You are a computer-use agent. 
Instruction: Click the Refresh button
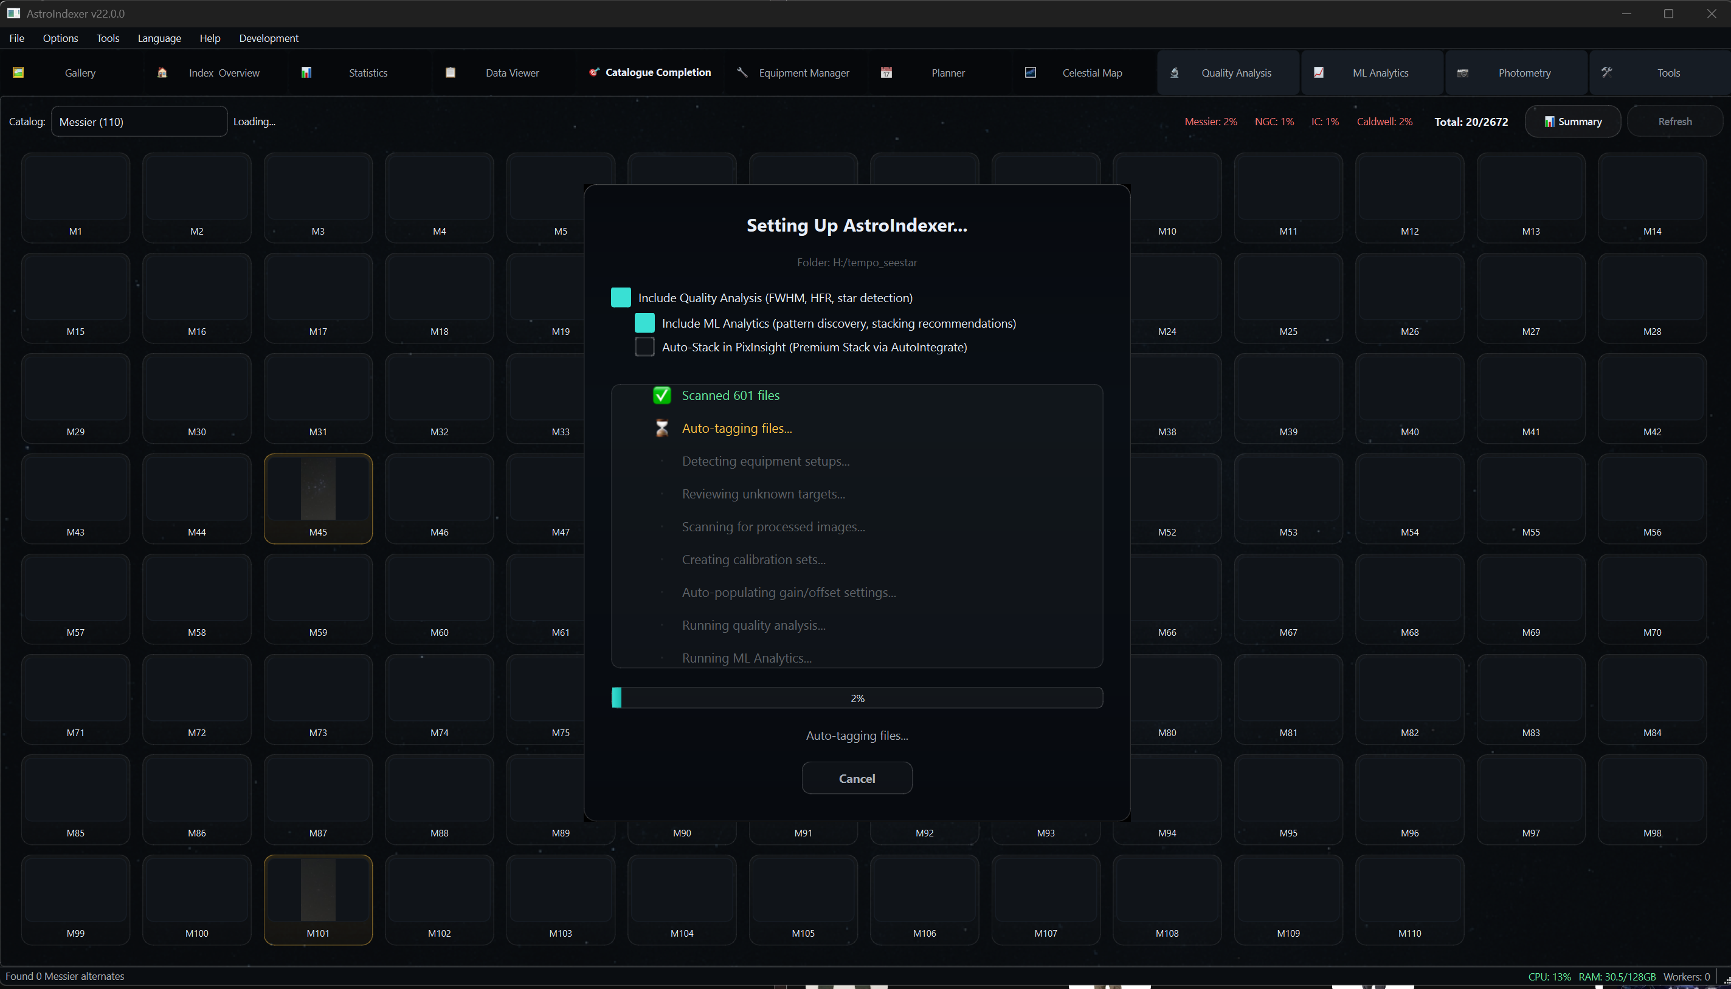1674,122
